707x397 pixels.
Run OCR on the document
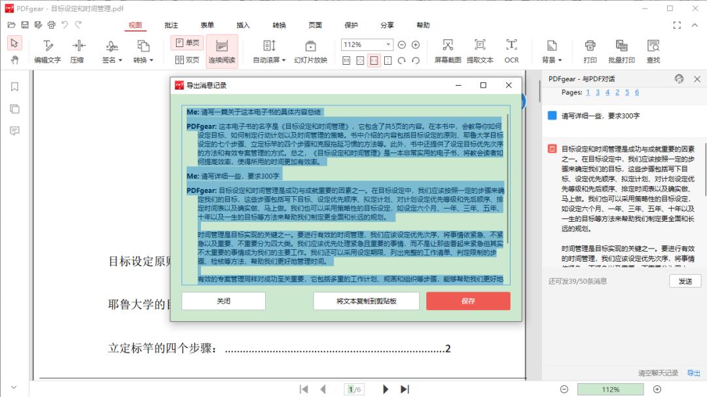pos(511,52)
